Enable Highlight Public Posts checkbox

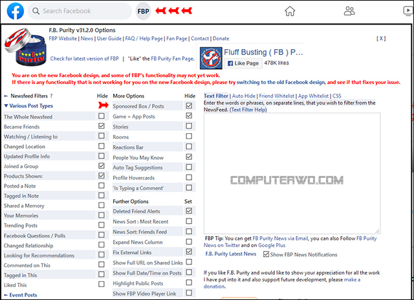189,283
